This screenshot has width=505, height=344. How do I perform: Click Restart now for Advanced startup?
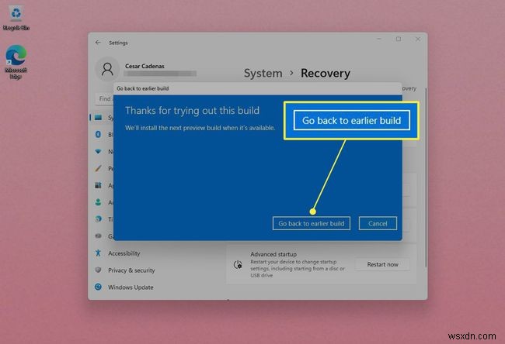pos(382,264)
